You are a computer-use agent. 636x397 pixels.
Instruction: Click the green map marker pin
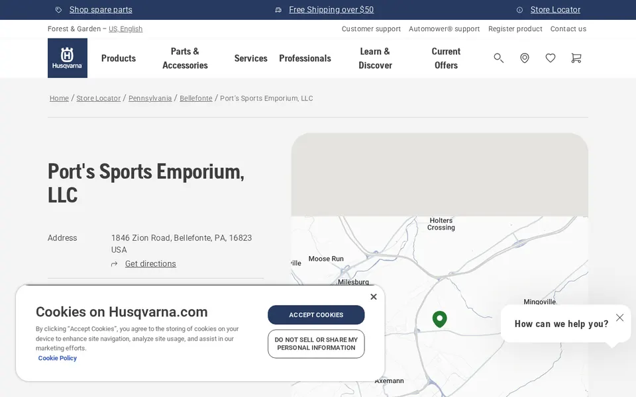click(x=440, y=319)
